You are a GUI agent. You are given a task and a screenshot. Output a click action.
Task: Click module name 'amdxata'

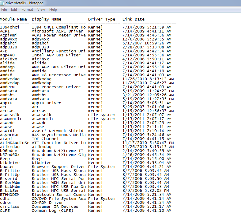click(x=9, y=99)
